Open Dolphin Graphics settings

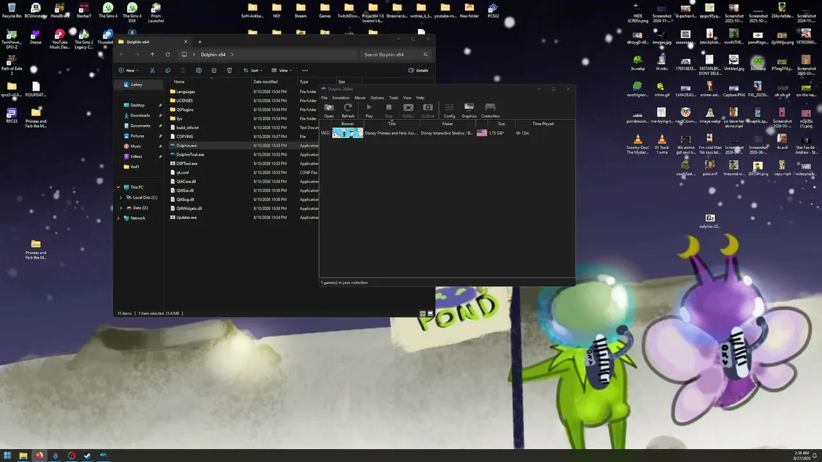tap(469, 110)
